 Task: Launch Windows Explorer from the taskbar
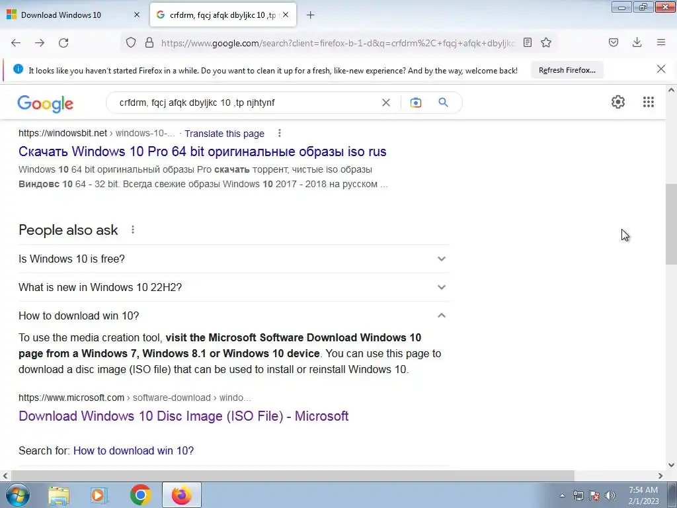(58, 495)
